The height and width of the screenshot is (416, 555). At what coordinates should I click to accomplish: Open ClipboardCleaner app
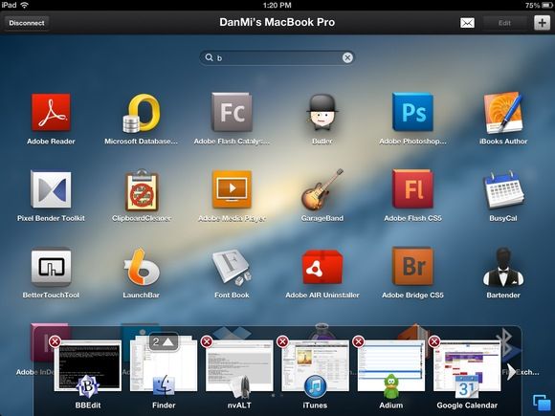tap(142, 190)
